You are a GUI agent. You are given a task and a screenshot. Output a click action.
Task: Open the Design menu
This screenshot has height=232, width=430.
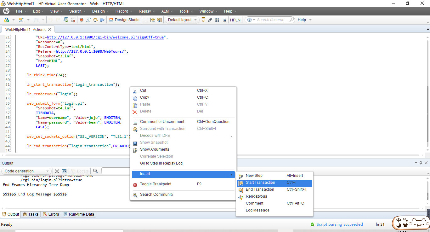(x=99, y=11)
